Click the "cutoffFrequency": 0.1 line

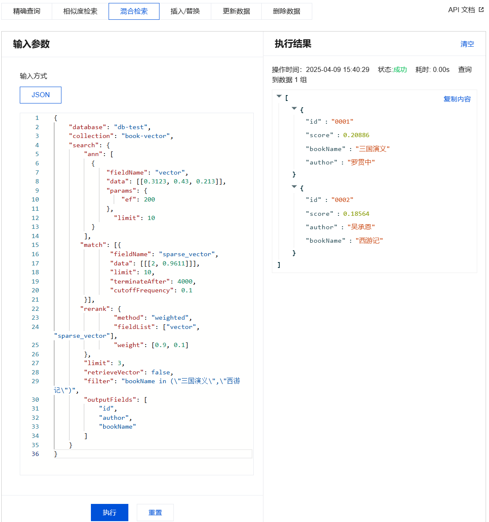[x=151, y=290]
